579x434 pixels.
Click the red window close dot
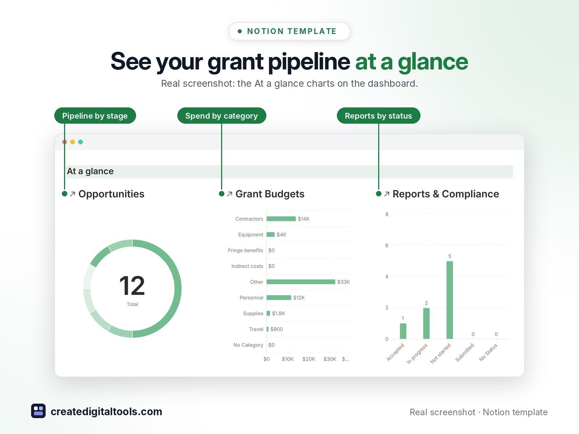pyautogui.click(x=65, y=142)
